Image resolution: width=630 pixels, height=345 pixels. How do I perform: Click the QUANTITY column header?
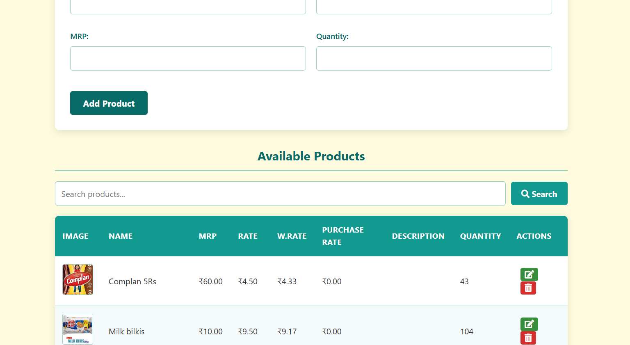pyautogui.click(x=480, y=236)
